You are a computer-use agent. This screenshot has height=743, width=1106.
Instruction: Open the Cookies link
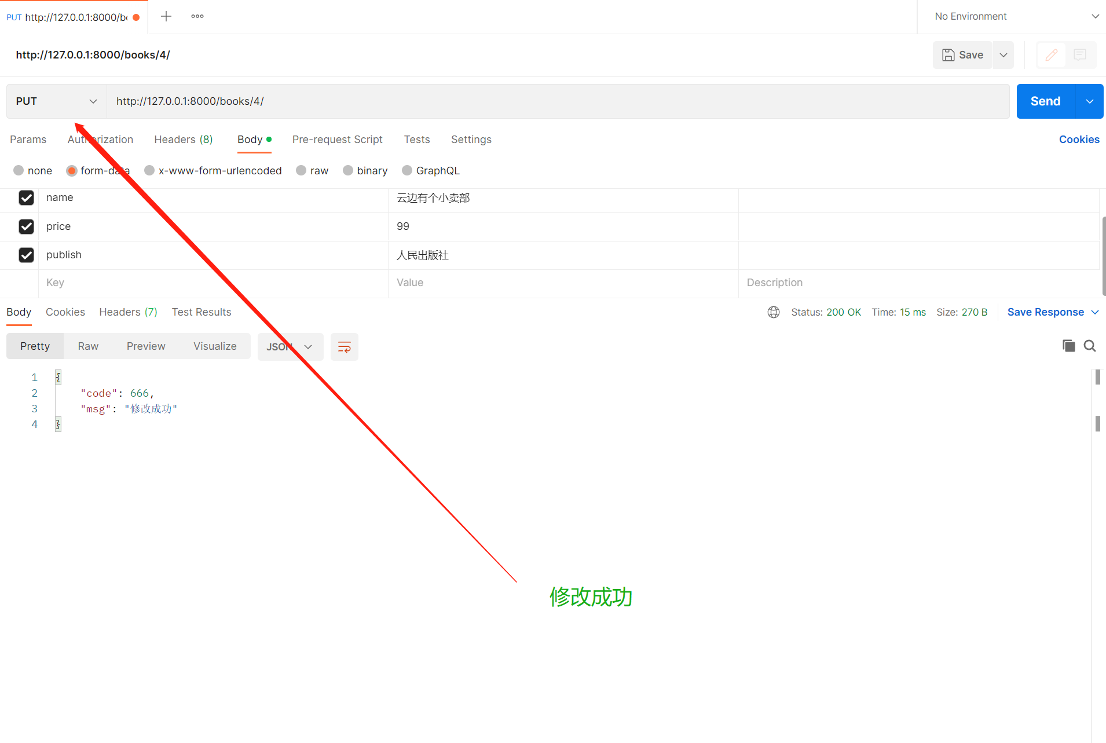(x=1079, y=140)
